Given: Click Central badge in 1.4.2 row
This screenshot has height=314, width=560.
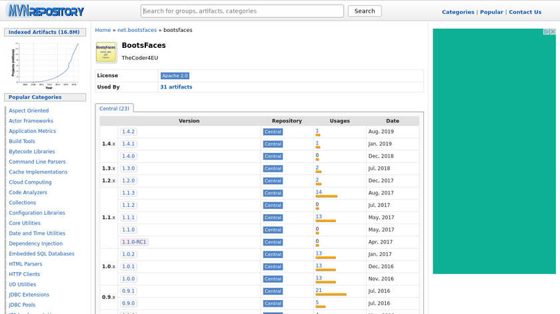Looking at the screenshot, I should pyautogui.click(x=273, y=132).
